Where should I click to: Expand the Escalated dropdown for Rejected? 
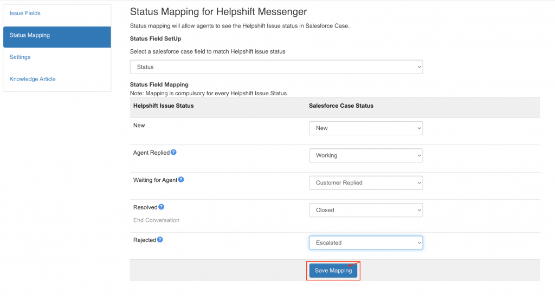pos(366,243)
